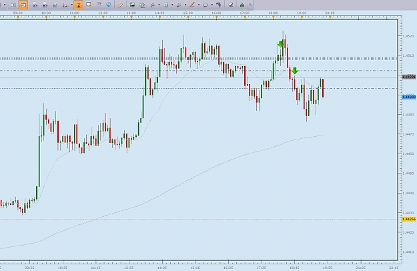This screenshot has width=417, height=271.
Task: Expand the dropdown beside the ellipse tool
Action: [x=212, y=5]
